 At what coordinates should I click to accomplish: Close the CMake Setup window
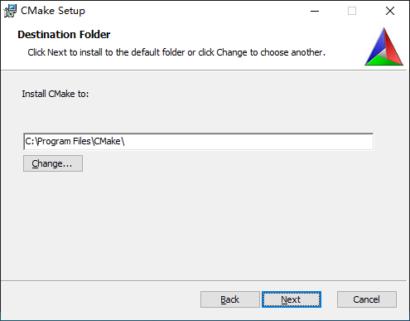click(390, 11)
